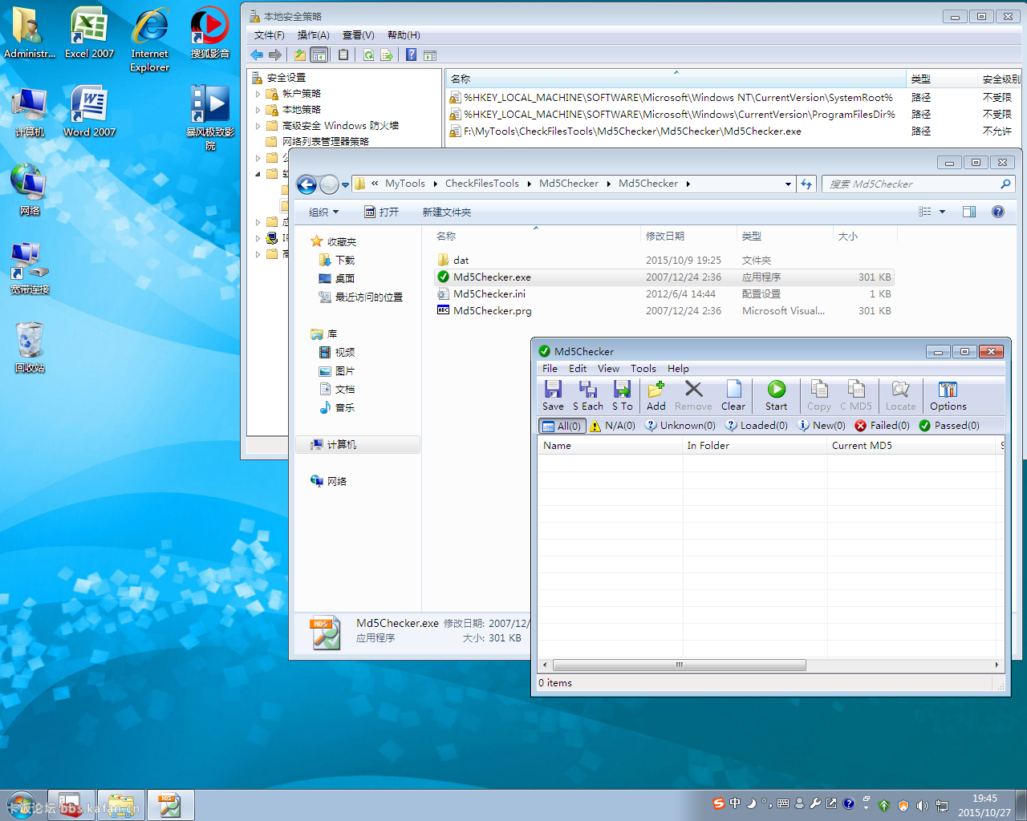Click the up-one-level folder icon in security policy
Image resolution: width=1027 pixels, height=821 pixels.
coord(300,55)
